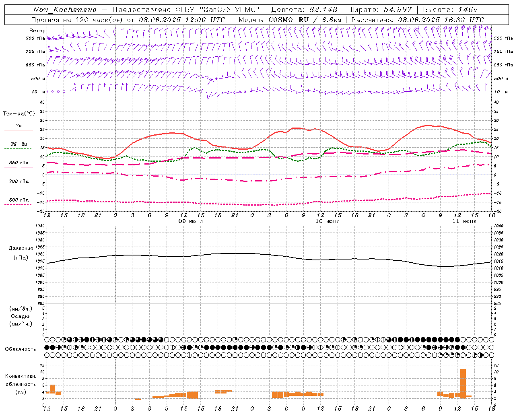Viewport: 515px width, 412px height.
Task: Click the red 2м temperature legend line
Action: [19, 130]
